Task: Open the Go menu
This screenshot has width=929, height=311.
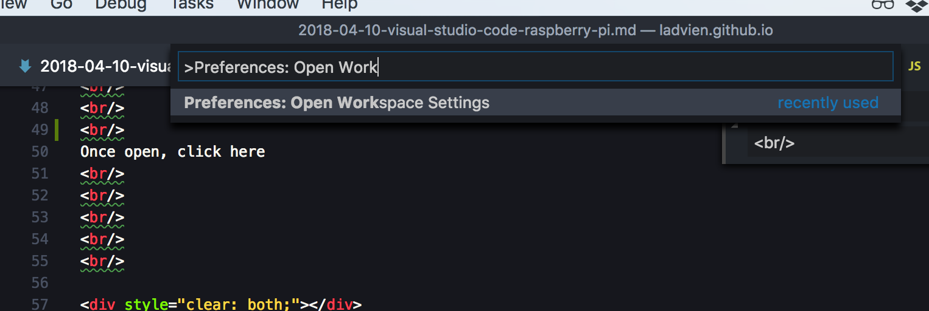Action: tap(61, 5)
